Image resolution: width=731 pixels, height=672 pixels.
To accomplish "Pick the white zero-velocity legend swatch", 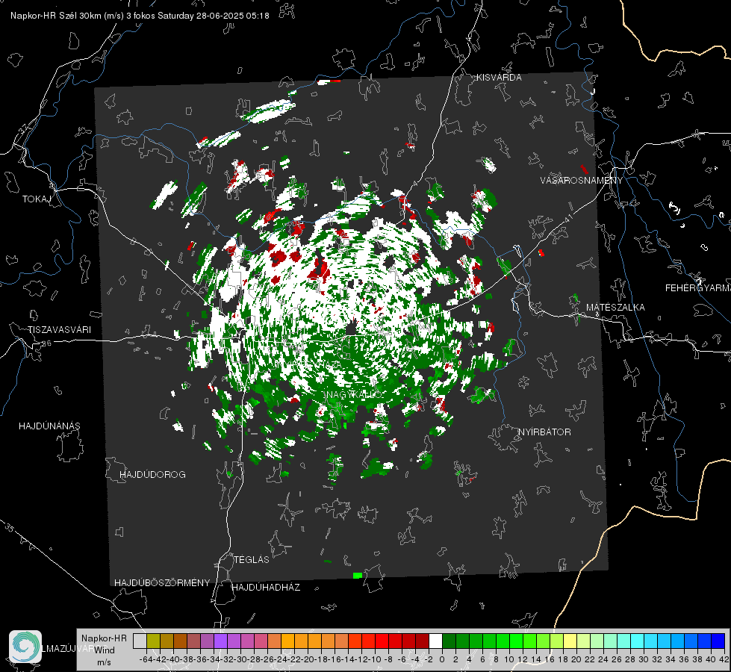I will pos(435,641).
